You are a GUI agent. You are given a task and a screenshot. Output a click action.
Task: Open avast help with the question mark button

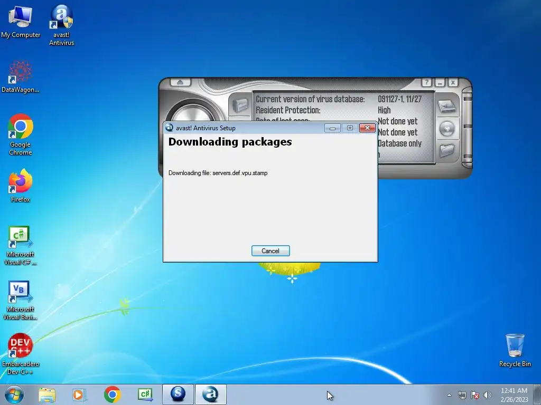point(426,82)
